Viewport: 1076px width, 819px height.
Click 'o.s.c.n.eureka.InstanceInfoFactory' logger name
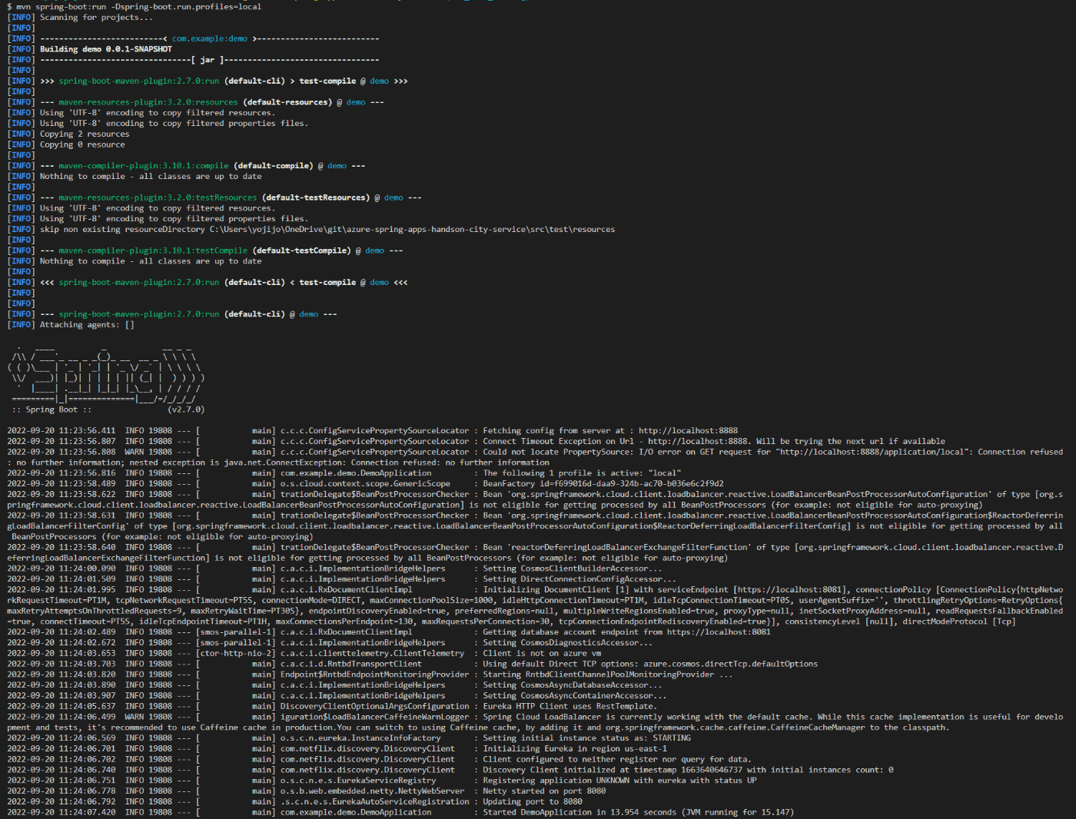(360, 738)
